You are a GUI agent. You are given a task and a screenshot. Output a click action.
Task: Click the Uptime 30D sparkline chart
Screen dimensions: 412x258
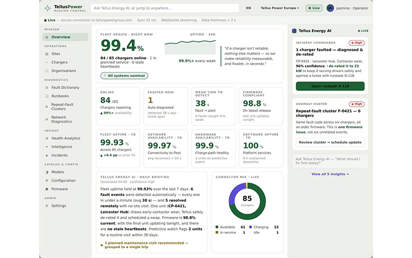click(x=190, y=47)
